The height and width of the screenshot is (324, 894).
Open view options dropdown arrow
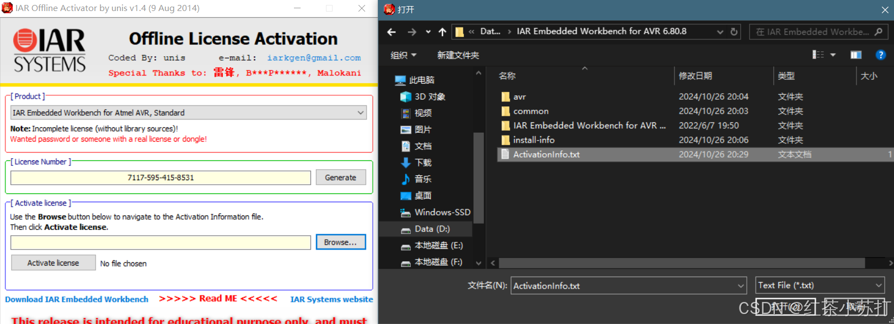833,55
